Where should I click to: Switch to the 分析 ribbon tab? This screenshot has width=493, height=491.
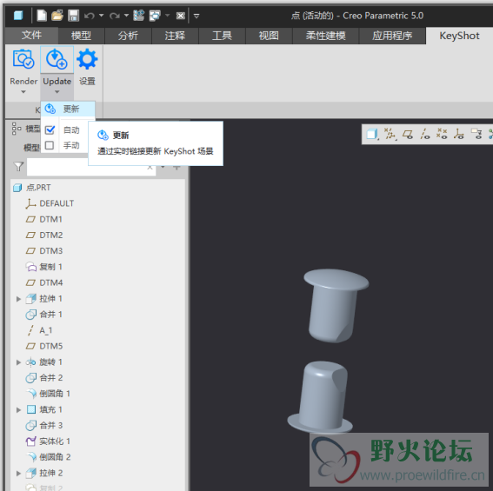click(x=128, y=36)
